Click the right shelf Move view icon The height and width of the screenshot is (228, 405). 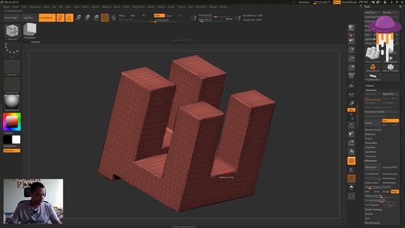(x=351, y=134)
